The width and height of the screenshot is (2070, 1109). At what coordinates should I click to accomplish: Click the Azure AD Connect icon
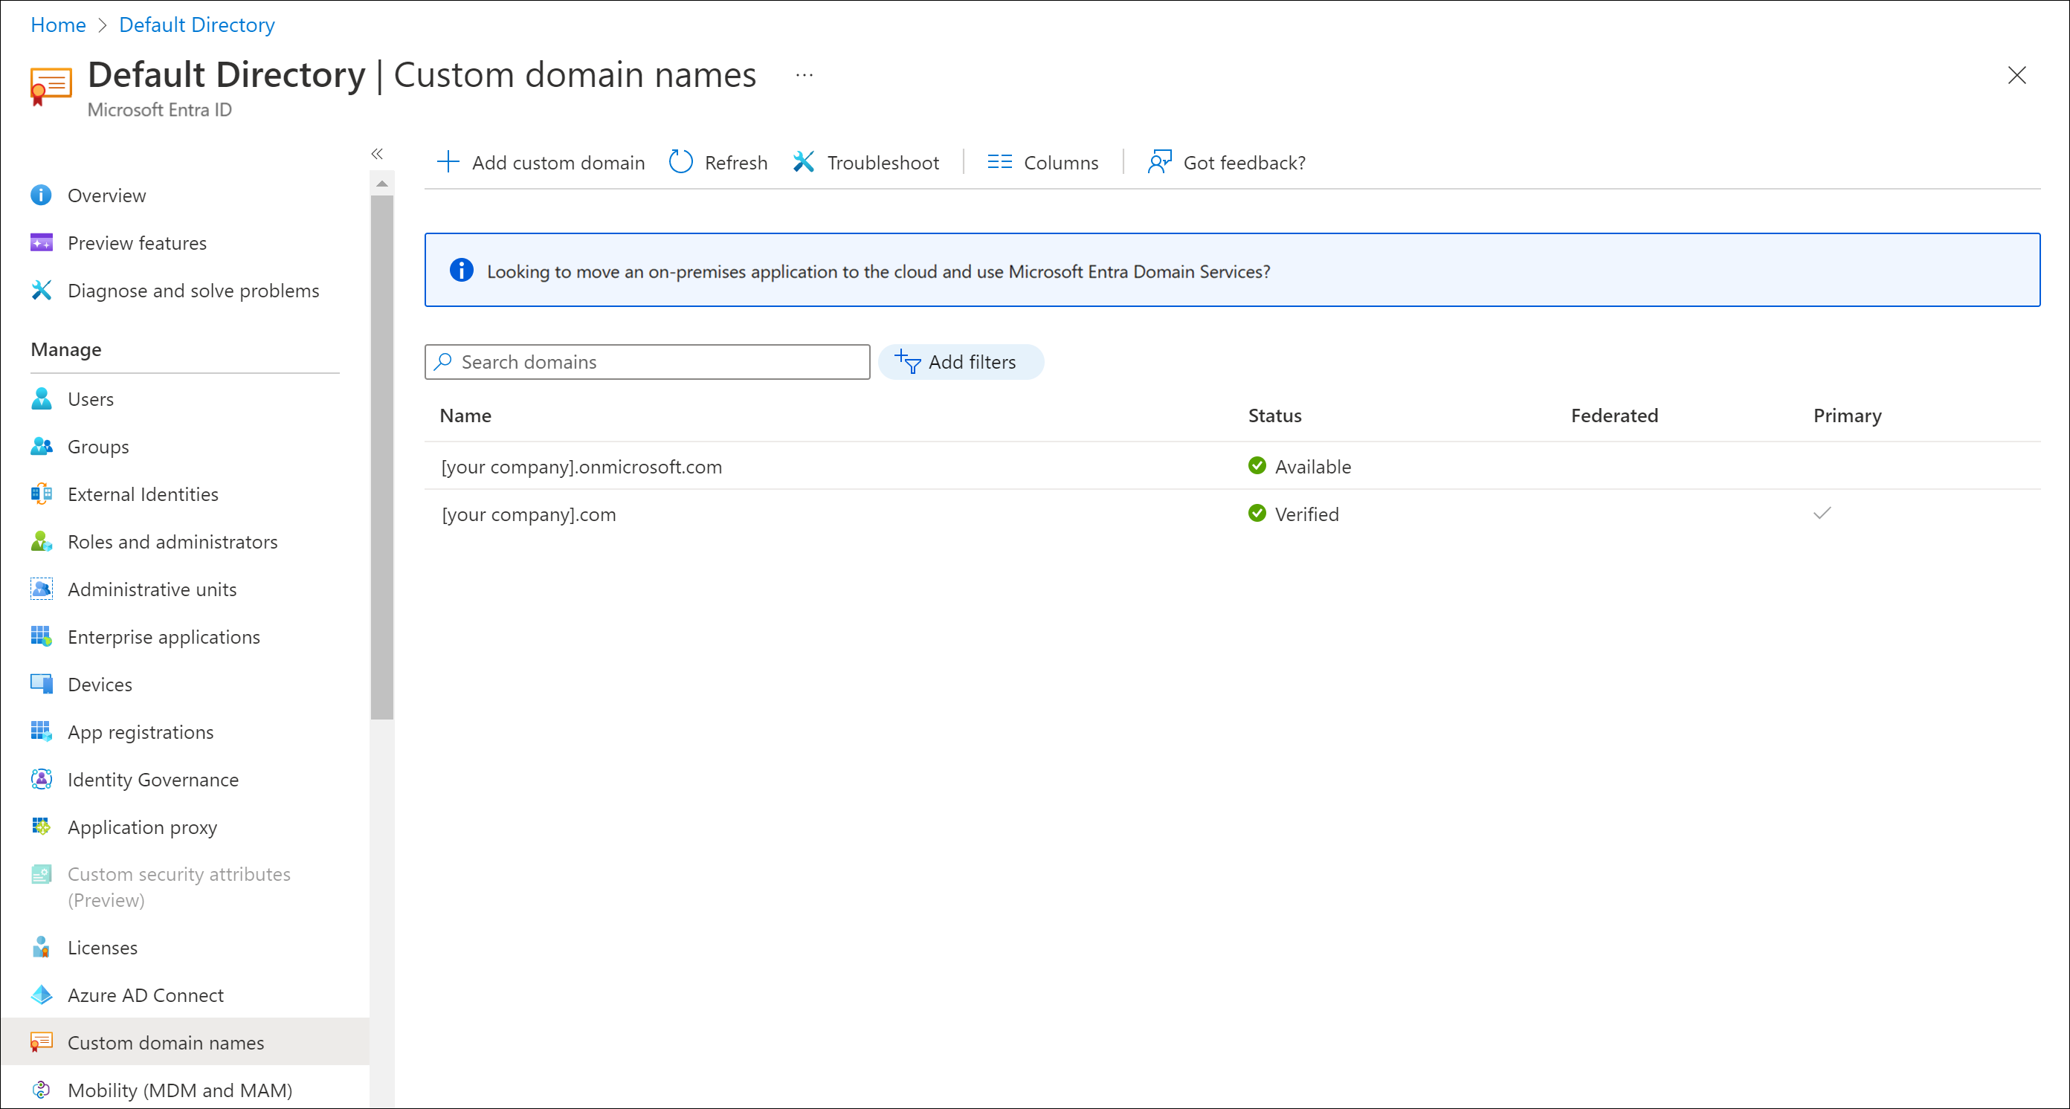[41, 995]
